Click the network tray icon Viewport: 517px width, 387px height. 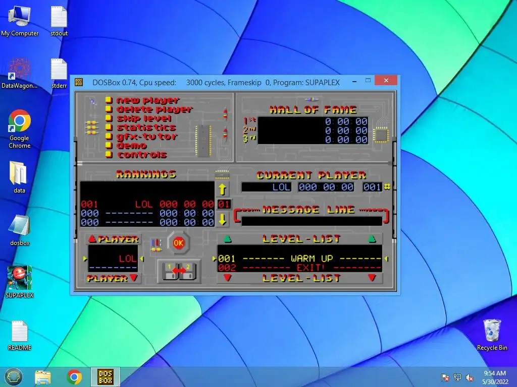(x=457, y=377)
